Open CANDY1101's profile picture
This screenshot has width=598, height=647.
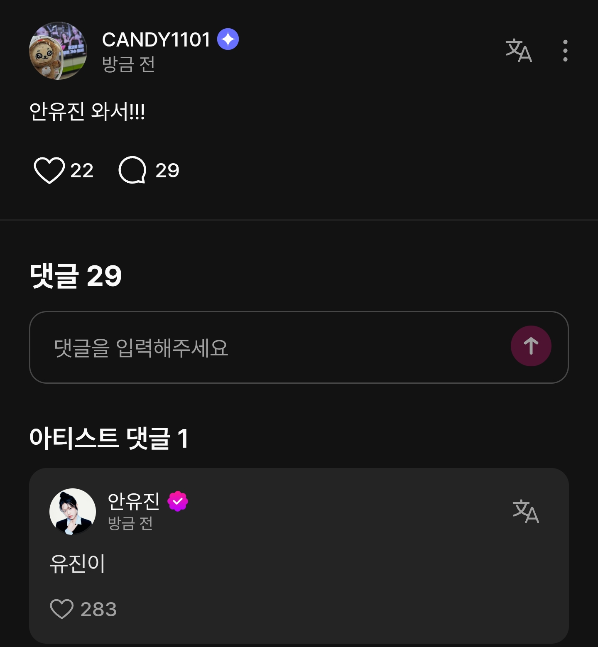click(58, 51)
